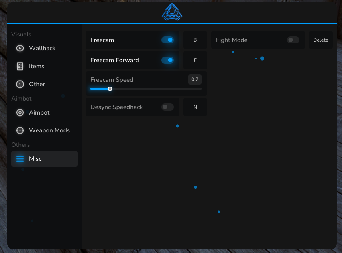Viewport: 342px width, 253px height.
Task: Click the "Freecam Forward" label text
Action: pyautogui.click(x=114, y=60)
